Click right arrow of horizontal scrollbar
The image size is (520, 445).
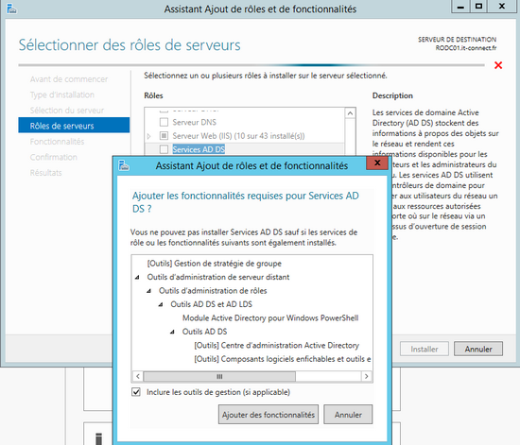pyautogui.click(x=366, y=376)
